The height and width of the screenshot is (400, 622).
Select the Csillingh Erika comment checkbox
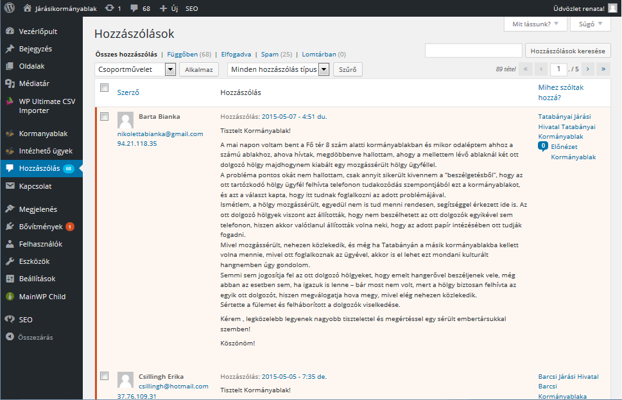[105, 376]
